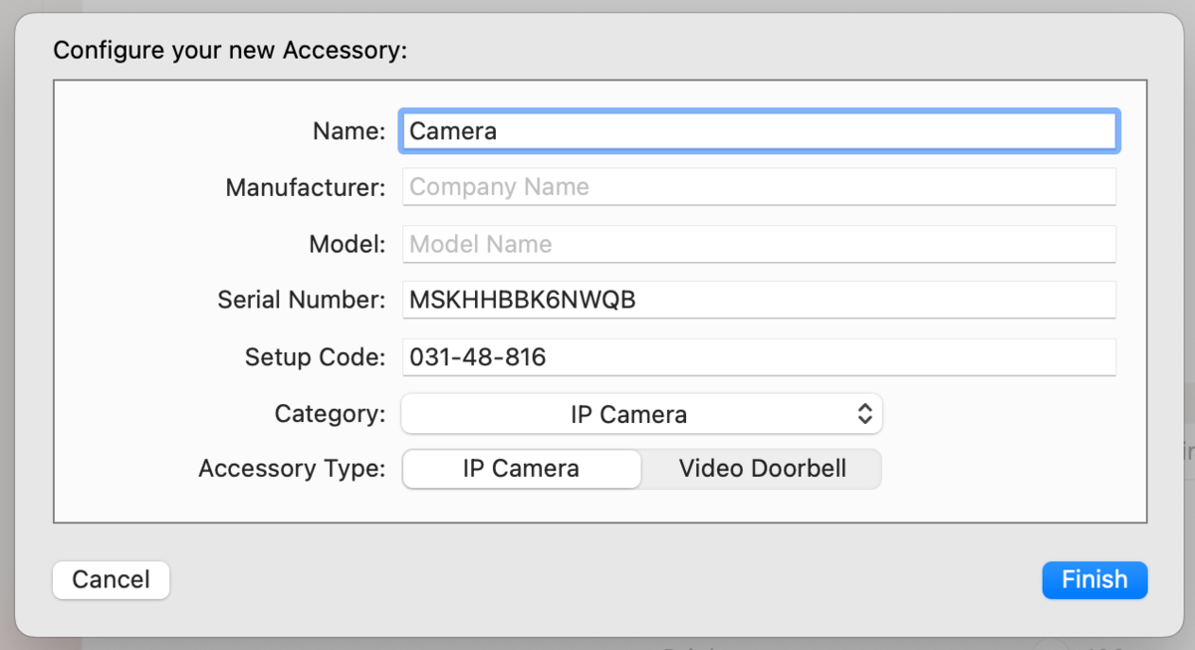Click the "Category:" label
The image size is (1195, 650).
click(330, 414)
